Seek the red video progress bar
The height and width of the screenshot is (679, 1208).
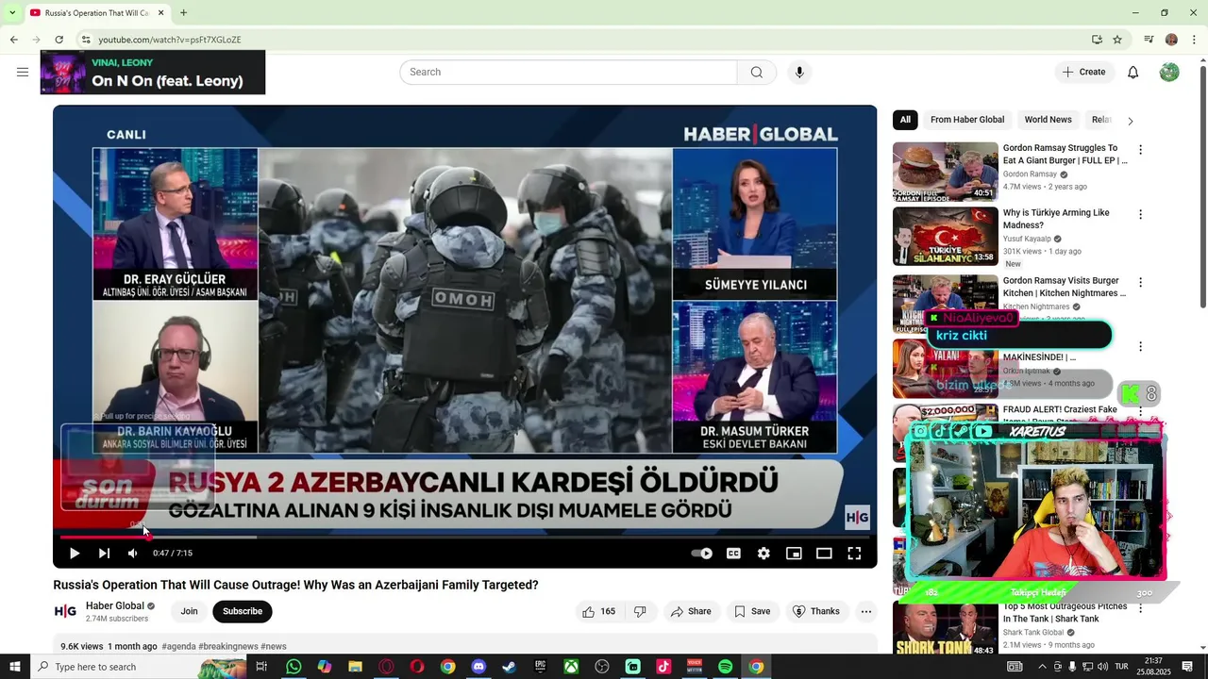(x=464, y=537)
